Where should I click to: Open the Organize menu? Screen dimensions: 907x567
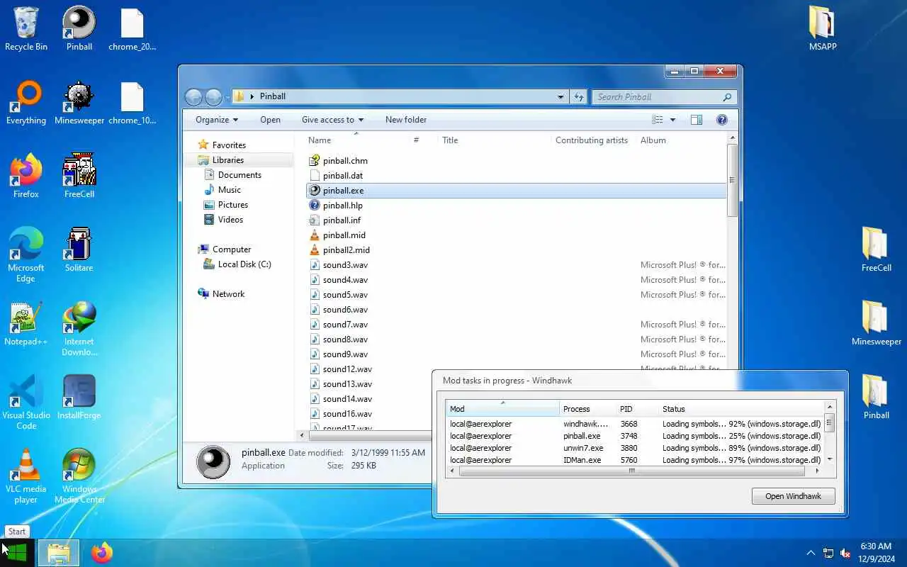[217, 120]
